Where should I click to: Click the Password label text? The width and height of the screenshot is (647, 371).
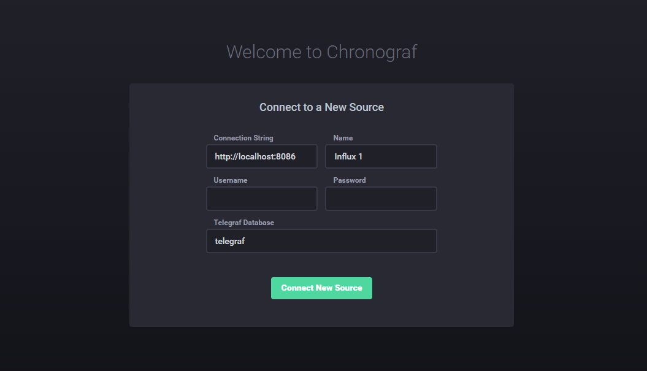[x=350, y=180]
